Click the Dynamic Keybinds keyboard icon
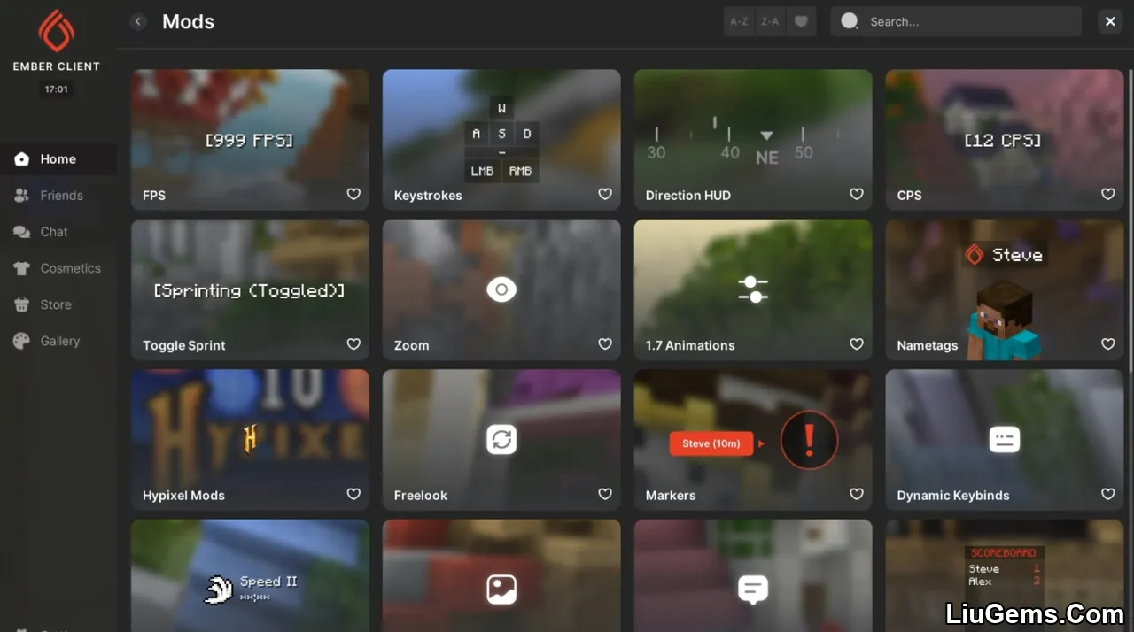Screen dimensions: 1134x632 [x=1005, y=439]
